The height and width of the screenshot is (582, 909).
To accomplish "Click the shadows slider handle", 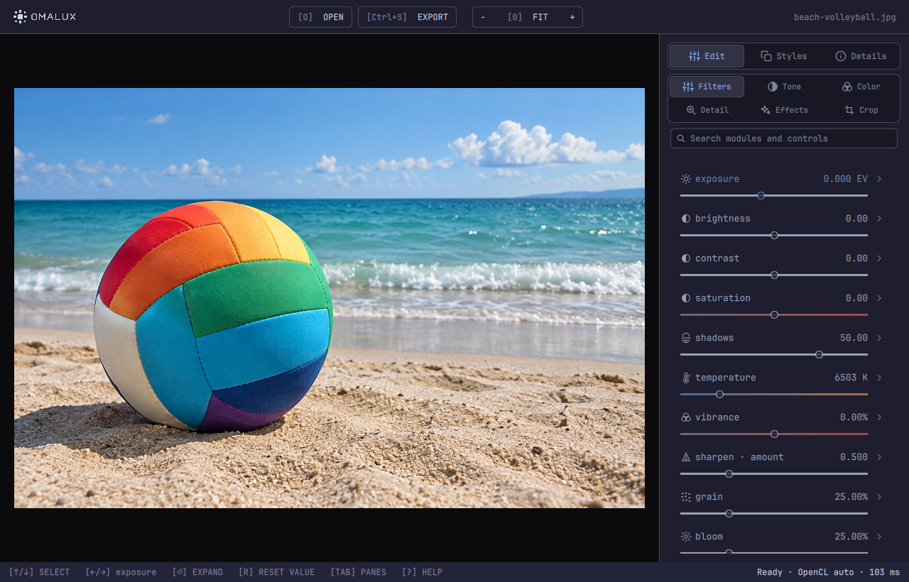I will tap(819, 354).
